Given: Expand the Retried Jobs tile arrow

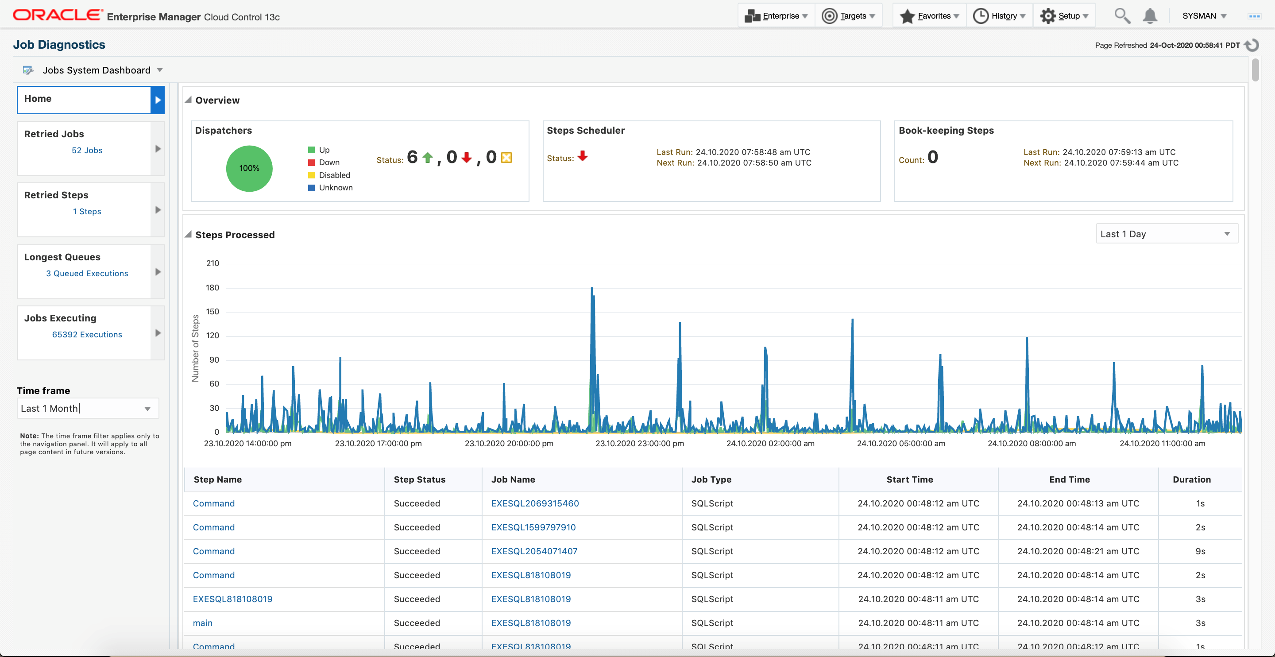Looking at the screenshot, I should coord(158,148).
